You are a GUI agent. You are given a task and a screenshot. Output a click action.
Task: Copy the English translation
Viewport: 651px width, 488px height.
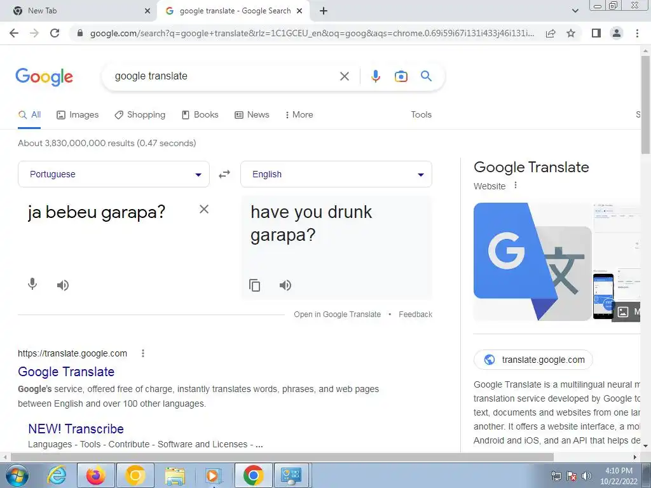[254, 285]
